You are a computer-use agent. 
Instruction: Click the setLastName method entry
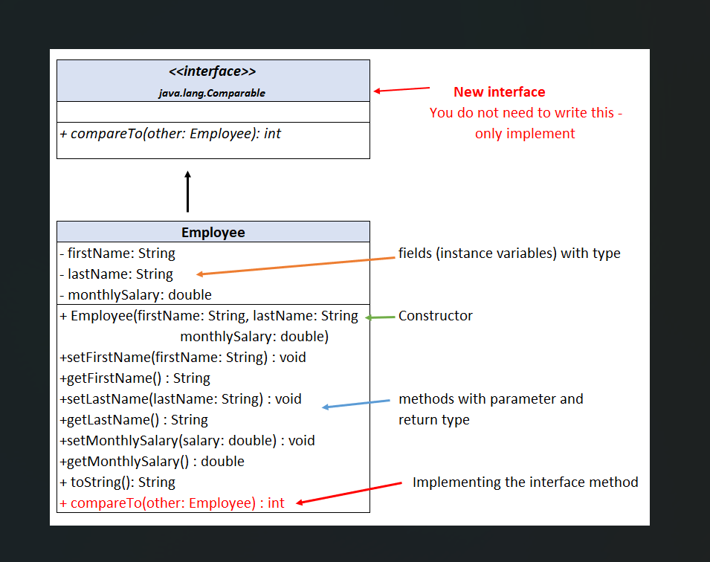click(178, 398)
